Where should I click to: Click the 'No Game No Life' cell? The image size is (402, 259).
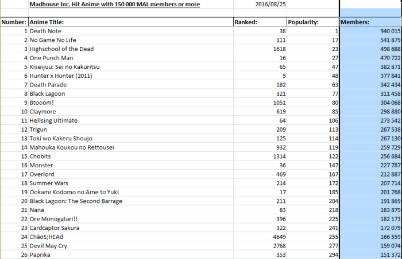131,40
